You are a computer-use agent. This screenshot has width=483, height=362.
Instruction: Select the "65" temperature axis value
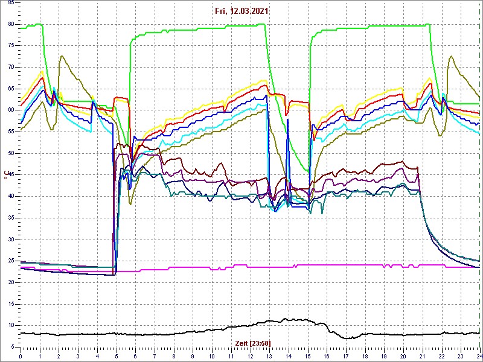point(10,89)
